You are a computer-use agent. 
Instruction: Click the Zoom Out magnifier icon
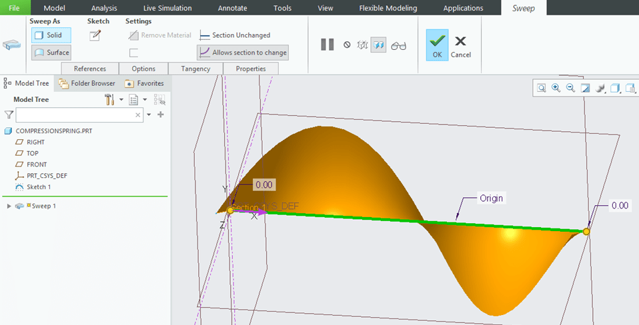click(x=570, y=88)
